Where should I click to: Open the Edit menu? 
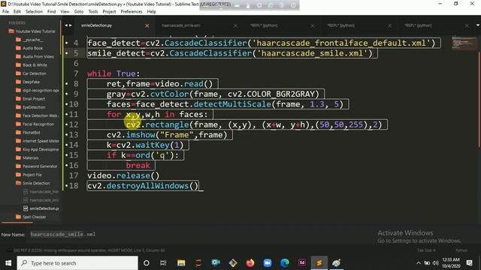point(17,12)
